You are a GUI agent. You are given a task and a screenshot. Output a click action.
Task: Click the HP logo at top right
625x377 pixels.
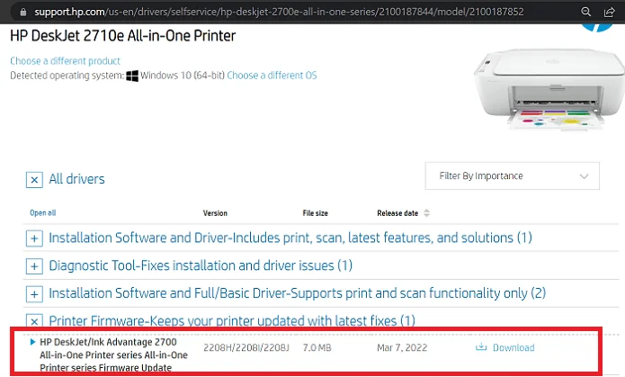597,28
